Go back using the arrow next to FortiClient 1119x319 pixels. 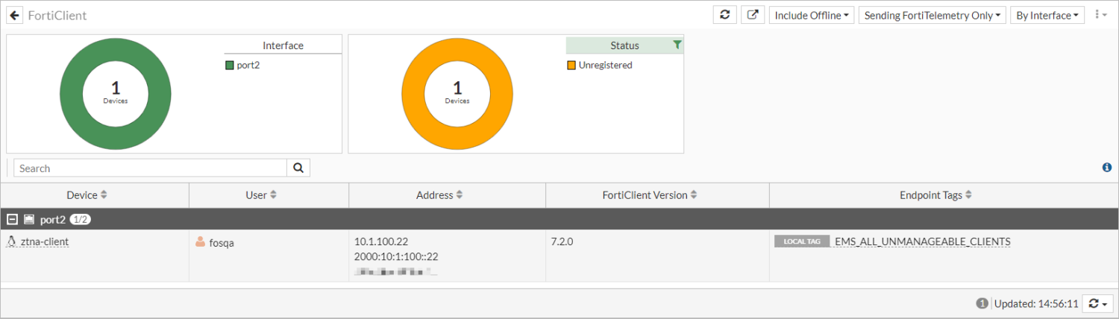(x=15, y=15)
